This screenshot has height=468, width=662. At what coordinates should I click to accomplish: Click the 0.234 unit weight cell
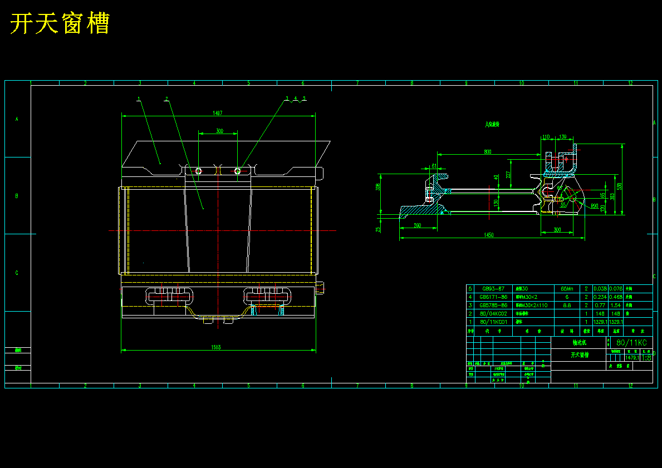click(x=600, y=297)
